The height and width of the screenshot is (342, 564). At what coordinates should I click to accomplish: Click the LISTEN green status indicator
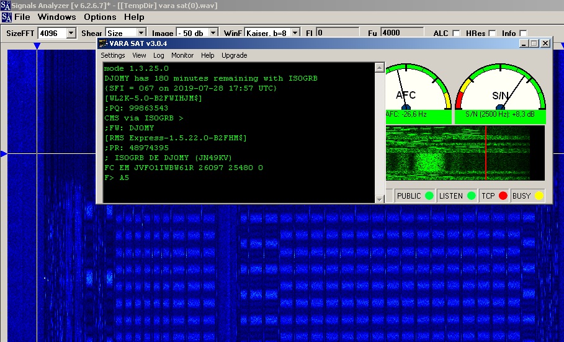coord(471,196)
